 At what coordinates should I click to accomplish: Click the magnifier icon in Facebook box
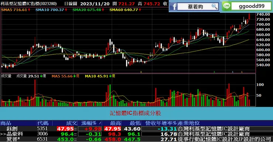pos(214,7)
